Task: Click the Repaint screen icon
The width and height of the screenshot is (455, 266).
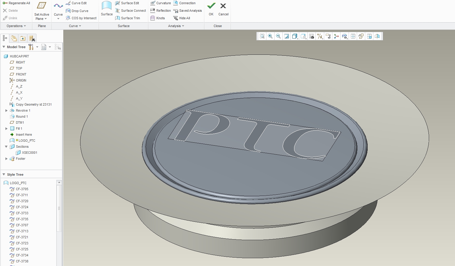Action: point(287,36)
